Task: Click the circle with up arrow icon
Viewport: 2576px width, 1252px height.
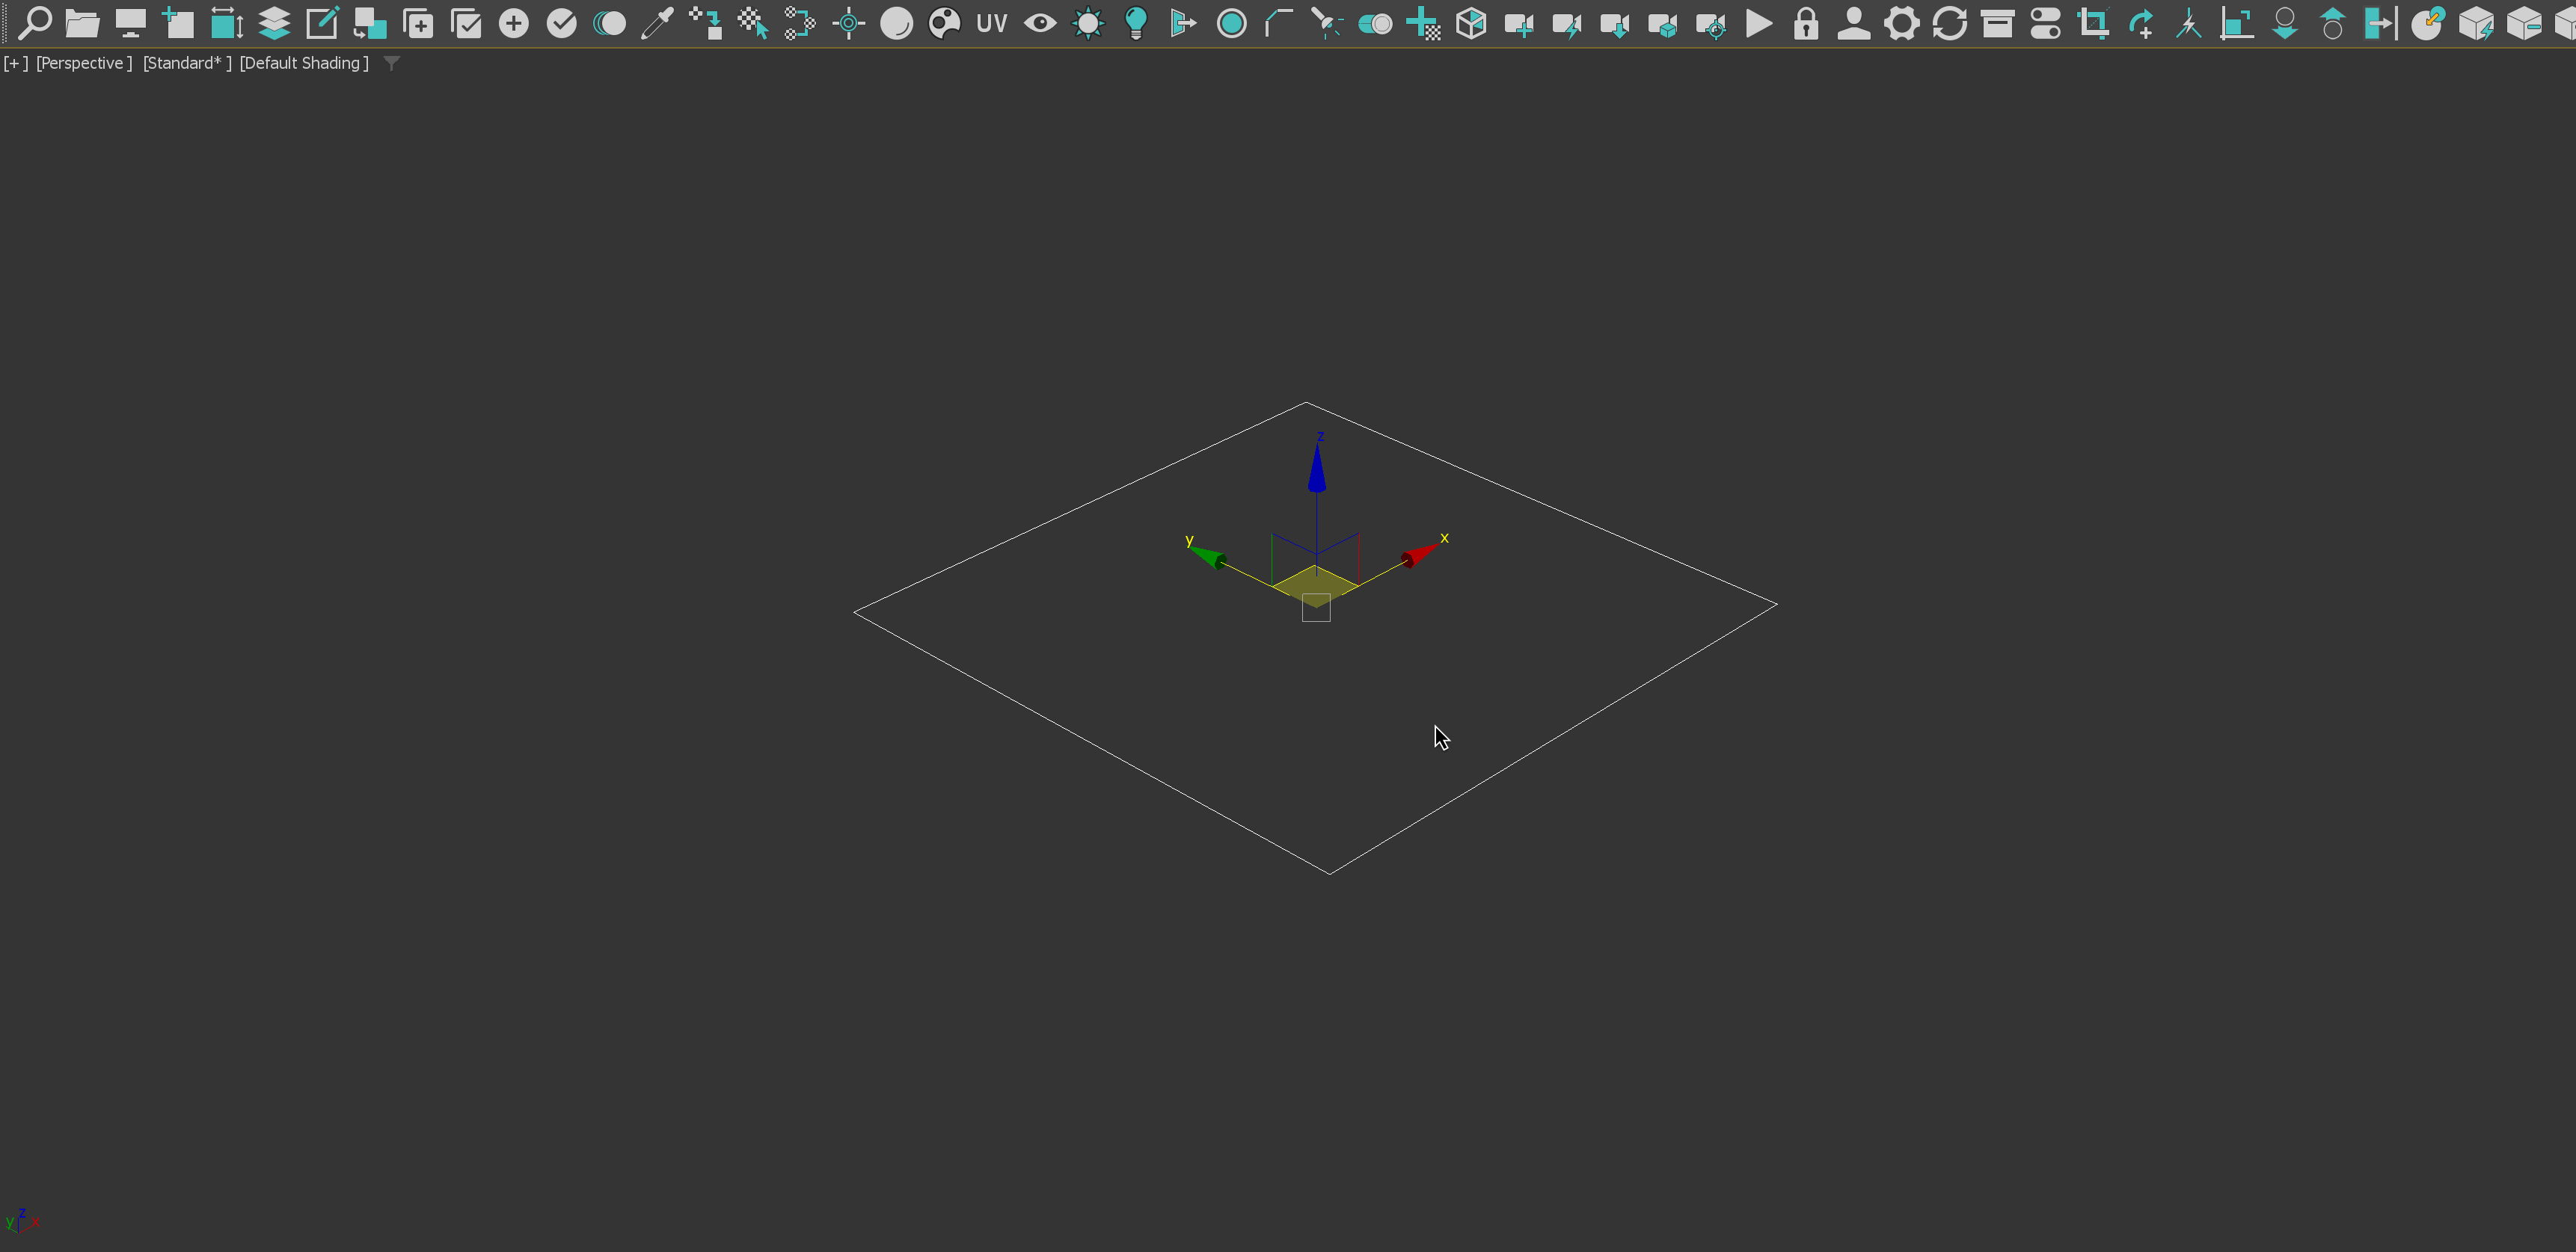Action: click(2333, 22)
